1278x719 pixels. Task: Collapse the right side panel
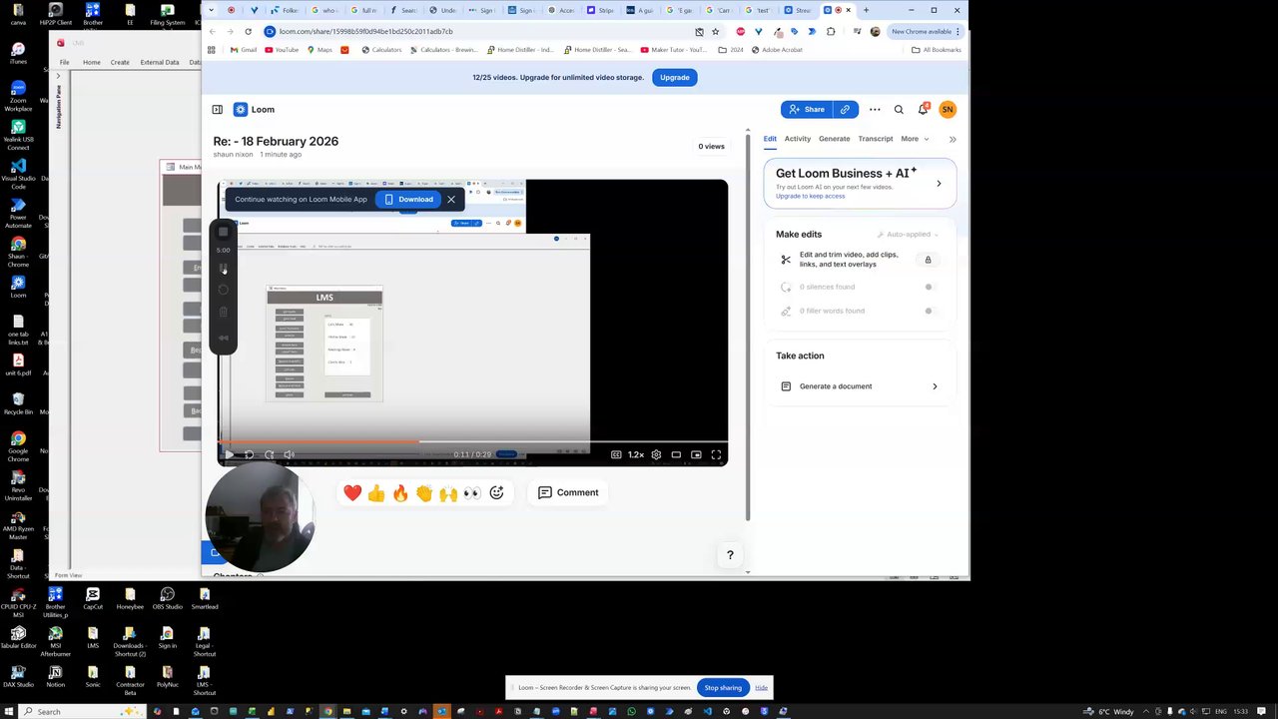(953, 139)
